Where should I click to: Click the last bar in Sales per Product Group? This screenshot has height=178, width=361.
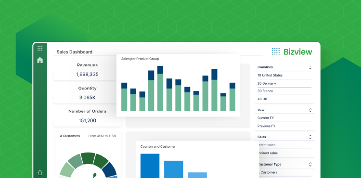click(x=232, y=97)
